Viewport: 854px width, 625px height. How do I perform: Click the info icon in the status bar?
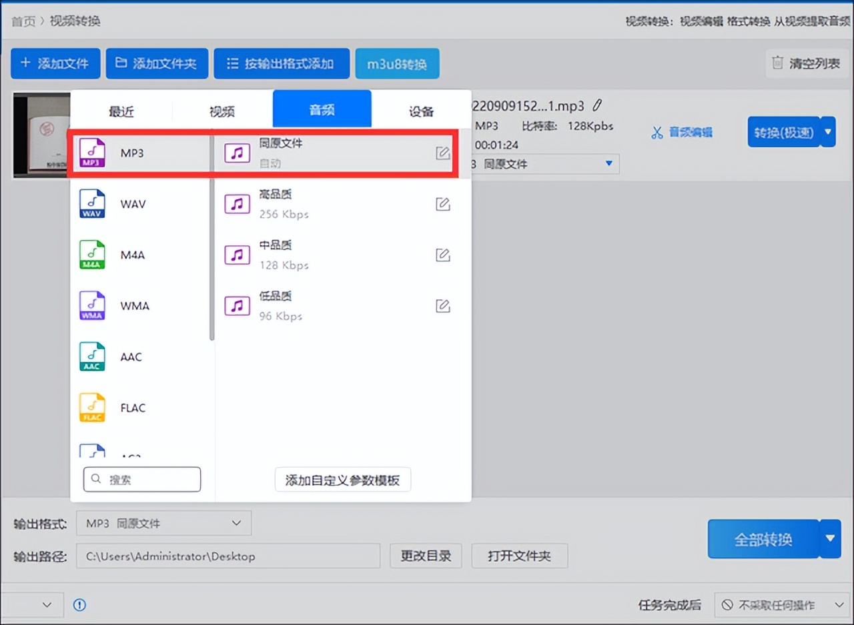tap(80, 605)
